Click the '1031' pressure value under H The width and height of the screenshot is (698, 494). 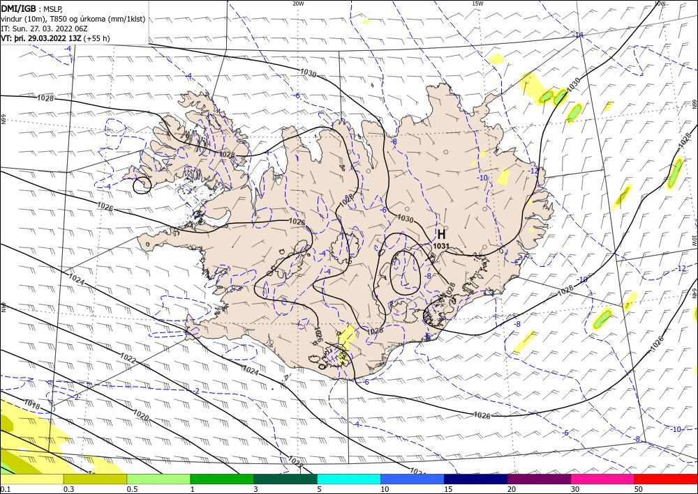pyautogui.click(x=440, y=246)
